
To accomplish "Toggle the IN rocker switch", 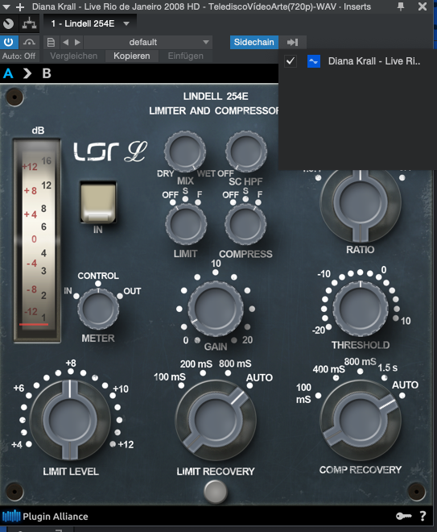I will pyautogui.click(x=98, y=202).
